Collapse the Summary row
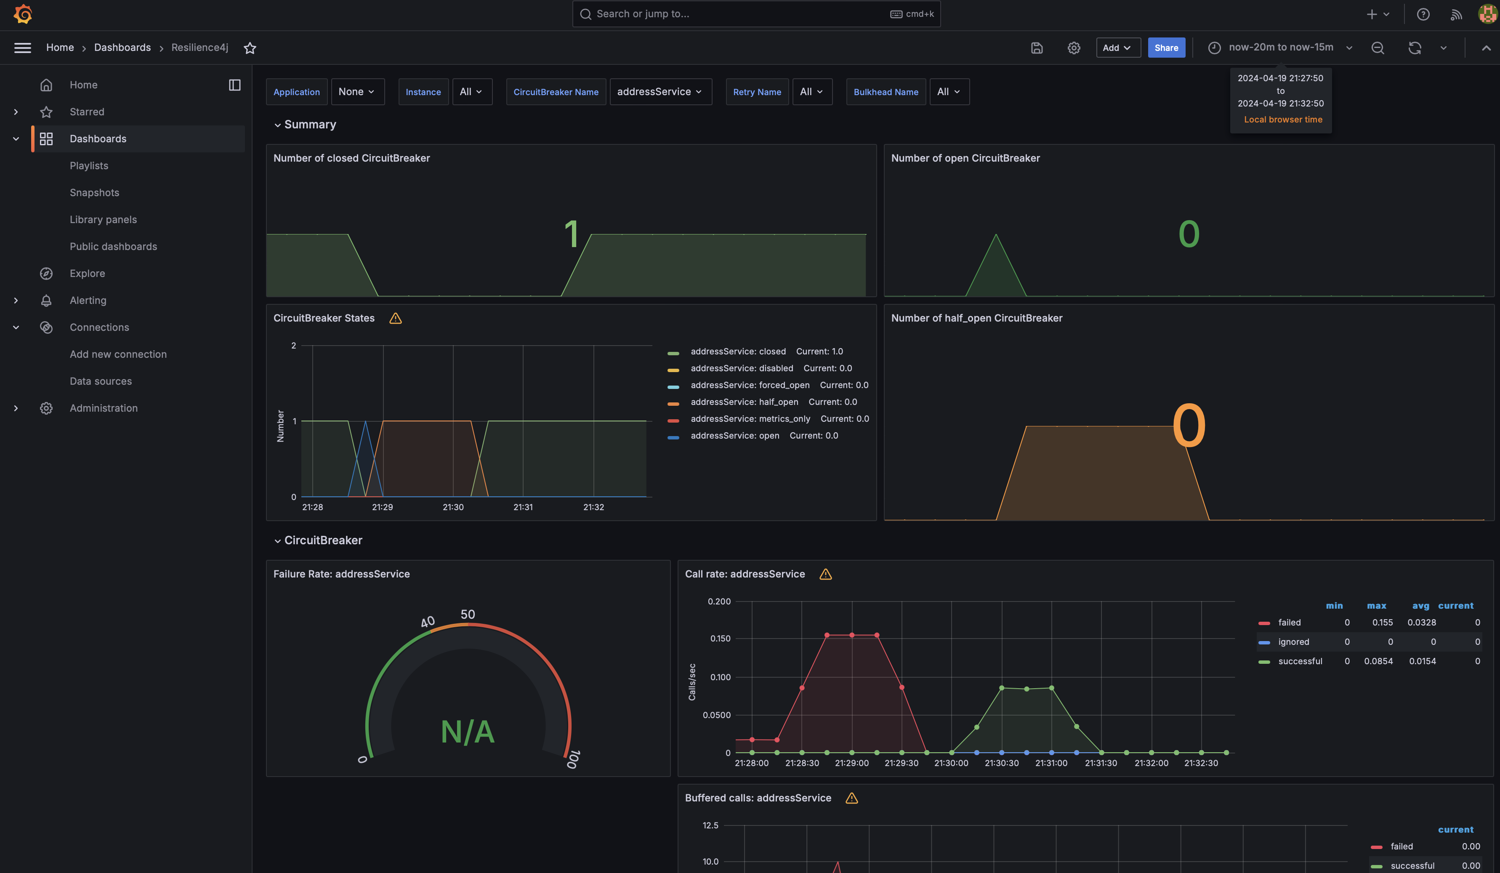Viewport: 1500px width, 873px height. [309, 125]
